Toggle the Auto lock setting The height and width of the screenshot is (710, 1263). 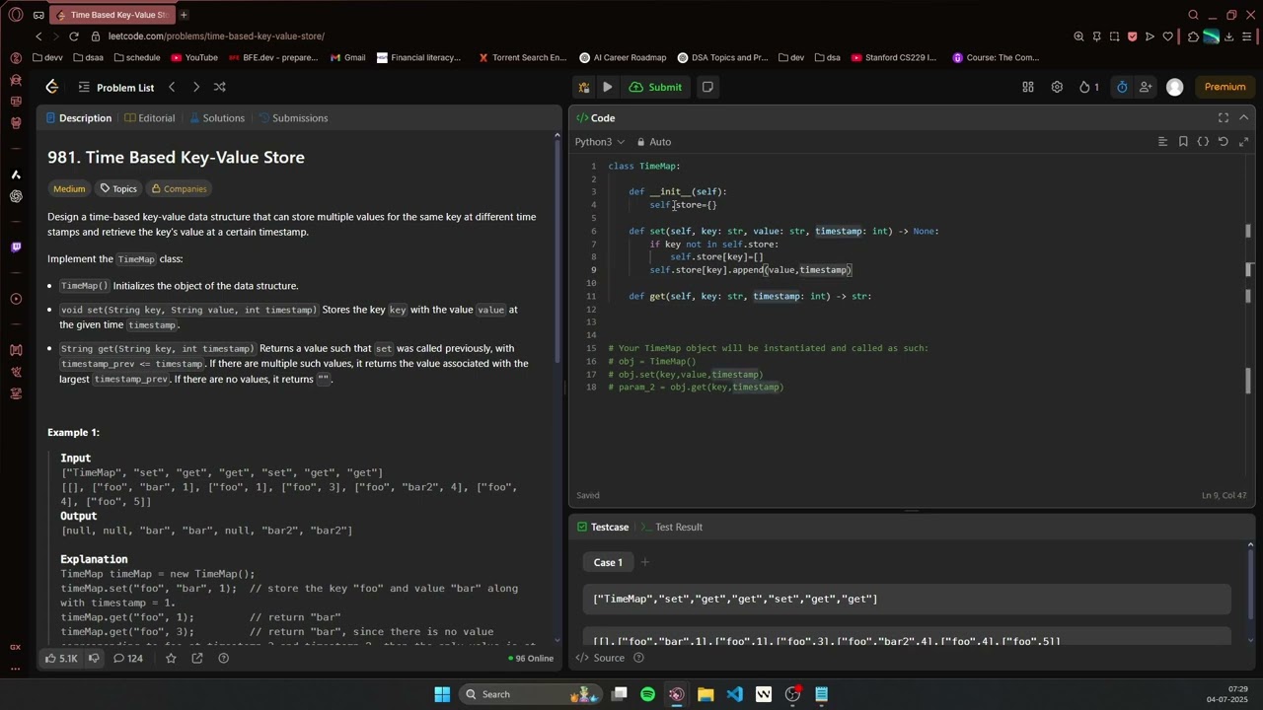654,142
